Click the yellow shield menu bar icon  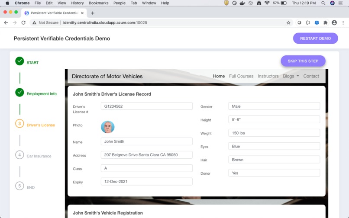pos(226,3)
